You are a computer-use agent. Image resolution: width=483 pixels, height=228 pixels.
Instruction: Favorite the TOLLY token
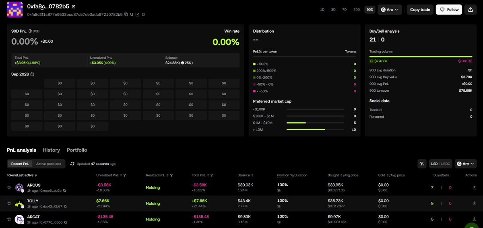(9, 203)
